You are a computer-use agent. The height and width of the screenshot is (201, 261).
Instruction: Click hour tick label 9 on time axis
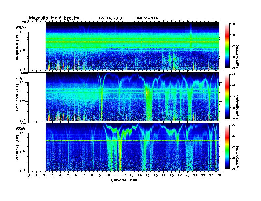100,175
